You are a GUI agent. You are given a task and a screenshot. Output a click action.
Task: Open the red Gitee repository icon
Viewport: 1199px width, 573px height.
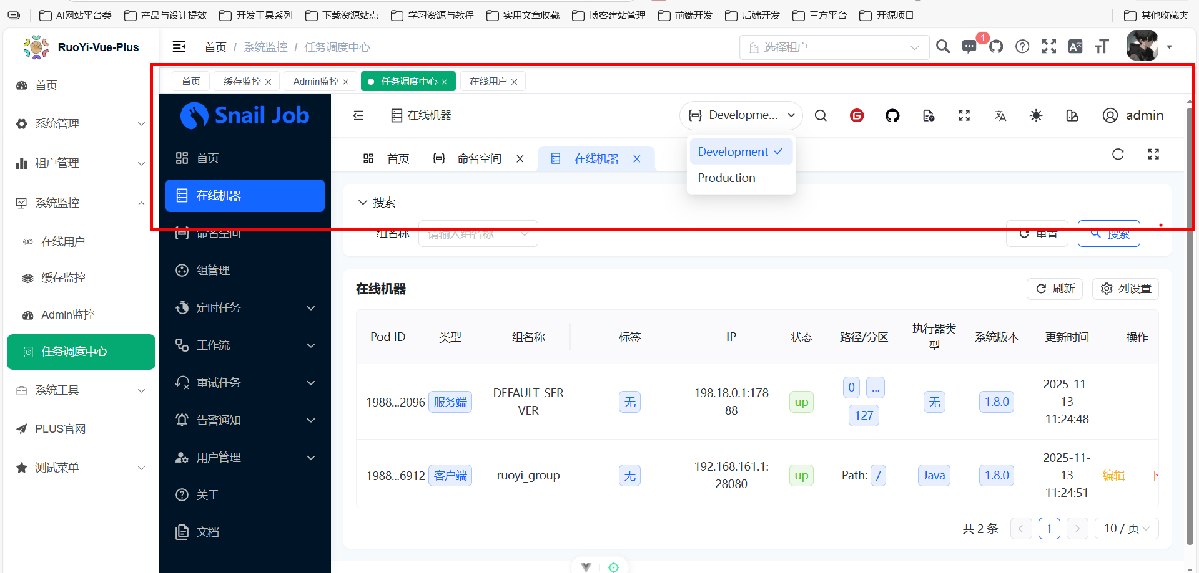tap(857, 115)
